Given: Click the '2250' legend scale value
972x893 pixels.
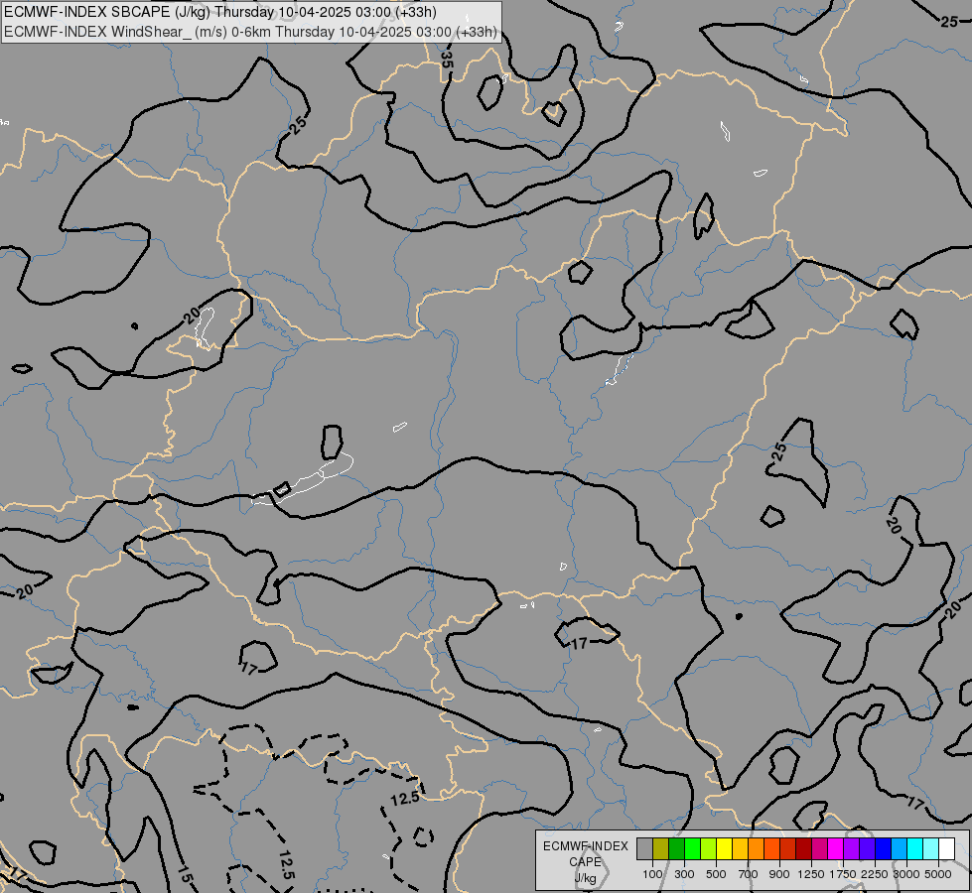Looking at the screenshot, I should [875, 874].
